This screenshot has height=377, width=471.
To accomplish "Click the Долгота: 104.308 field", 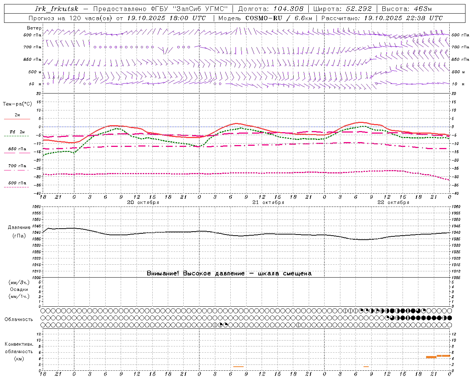I will tap(271, 9).
